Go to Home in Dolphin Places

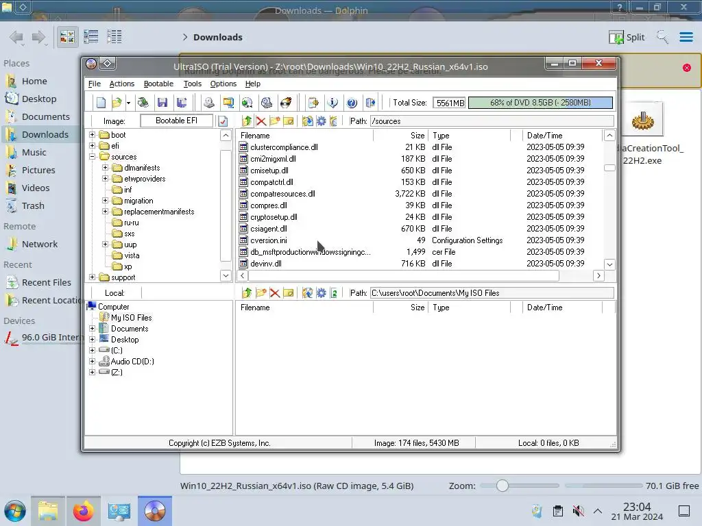(34, 81)
